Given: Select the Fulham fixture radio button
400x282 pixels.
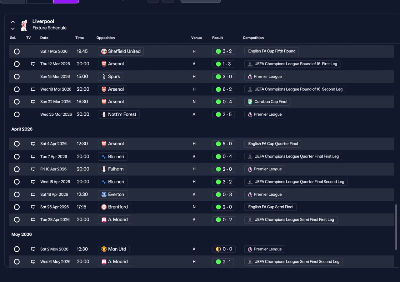Looking at the screenshot, I should tap(17, 169).
